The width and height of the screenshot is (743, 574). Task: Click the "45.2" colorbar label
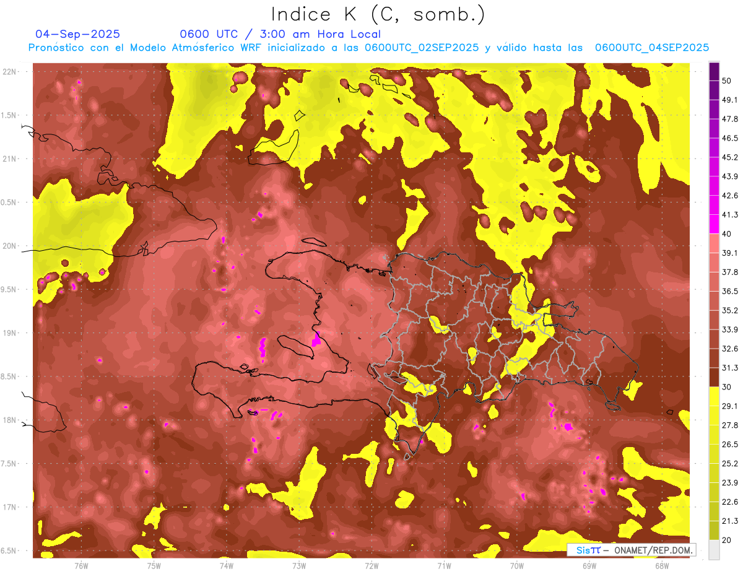pos(729,157)
